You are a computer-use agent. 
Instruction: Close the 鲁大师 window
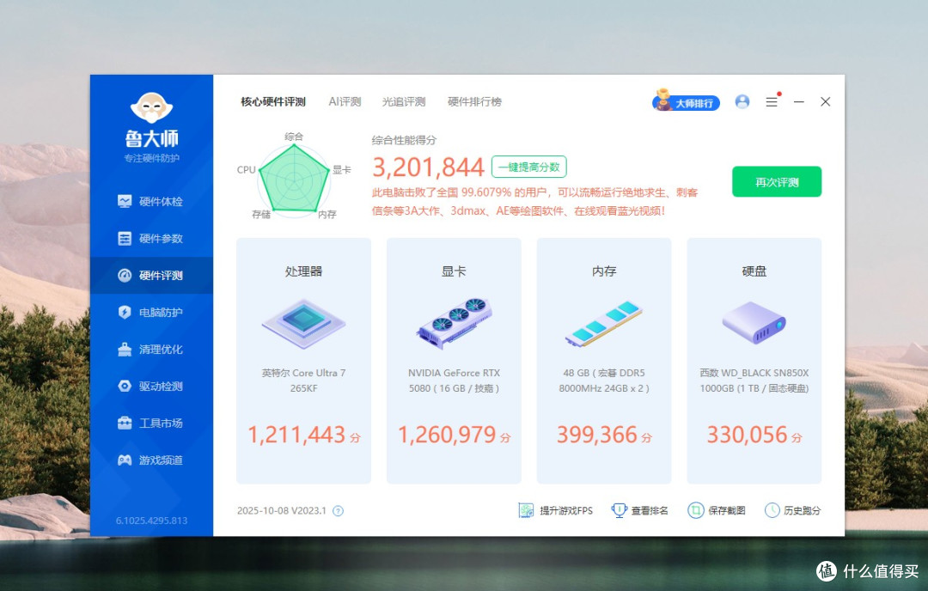point(826,101)
